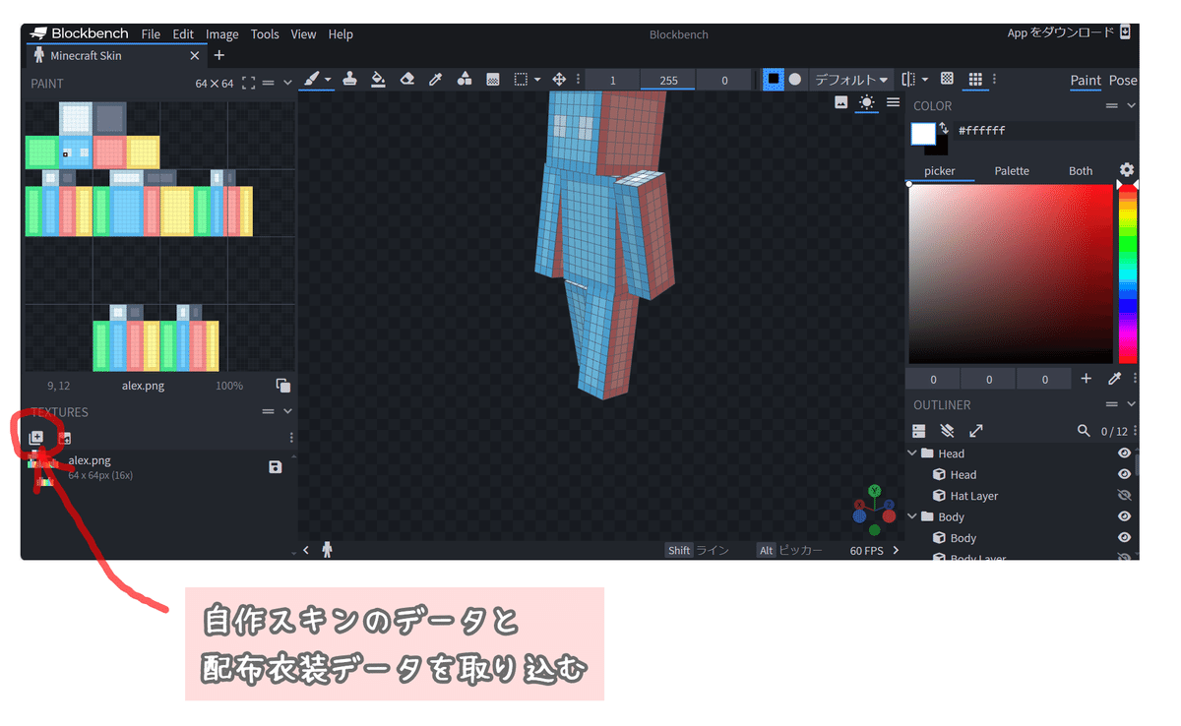Viewport: 1181px width, 726px height.
Task: Click the App をダウンロード download link
Action: (x=1069, y=32)
